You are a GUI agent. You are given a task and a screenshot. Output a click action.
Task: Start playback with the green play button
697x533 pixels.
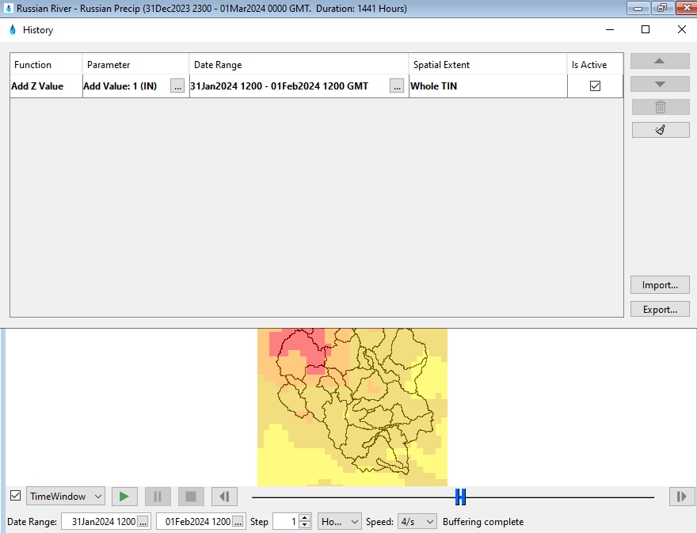coord(124,496)
